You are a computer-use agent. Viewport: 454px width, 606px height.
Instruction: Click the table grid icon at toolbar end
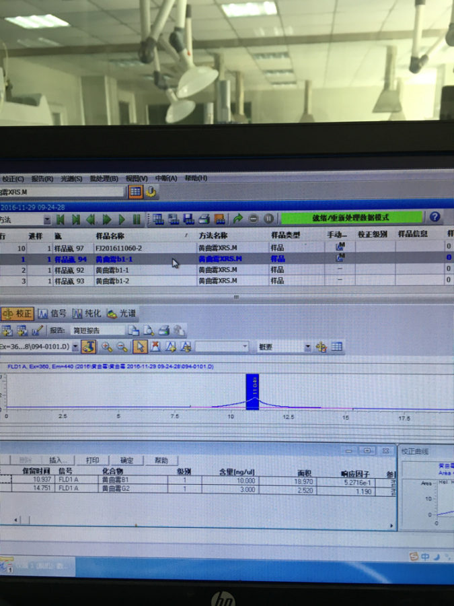point(337,347)
